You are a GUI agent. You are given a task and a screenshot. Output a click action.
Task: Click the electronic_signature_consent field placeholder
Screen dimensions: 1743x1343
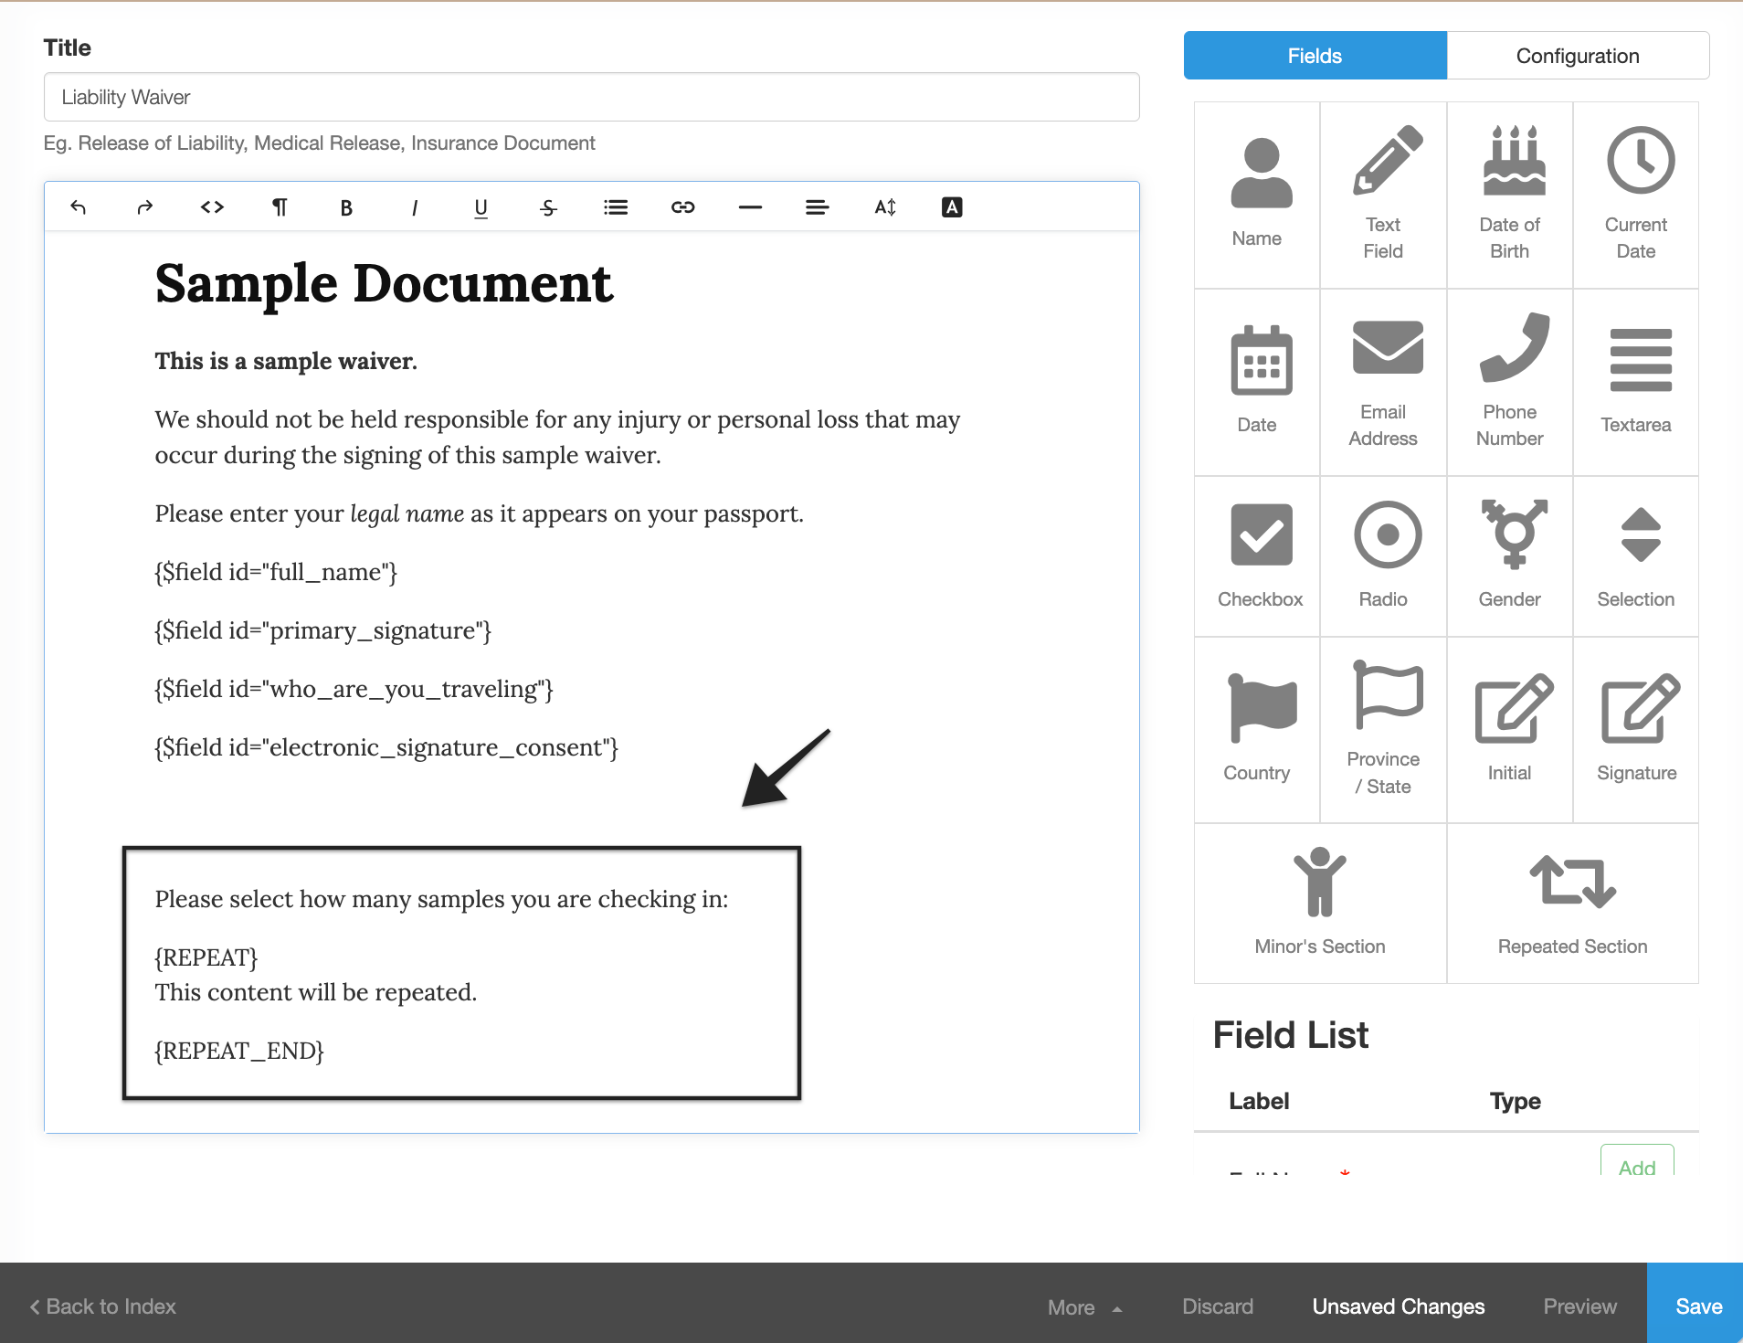(386, 747)
